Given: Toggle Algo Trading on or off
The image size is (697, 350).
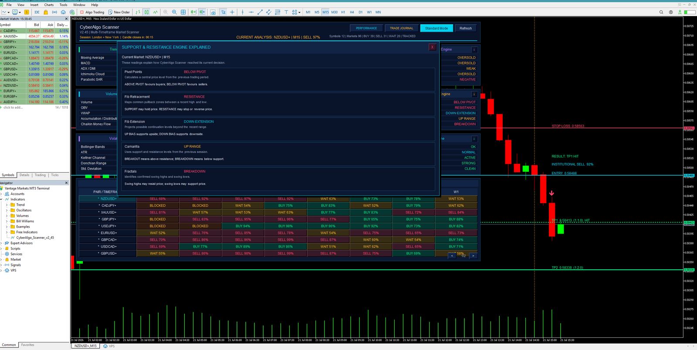Looking at the screenshot, I should click(x=92, y=12).
